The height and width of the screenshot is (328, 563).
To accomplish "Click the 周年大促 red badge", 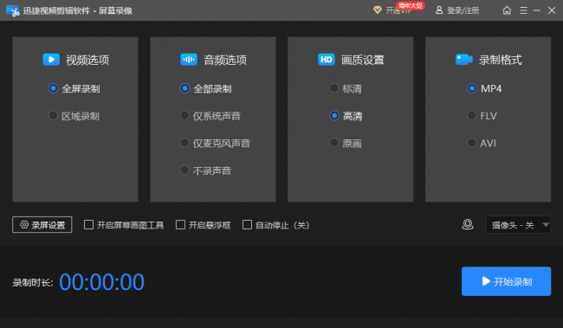I will pyautogui.click(x=411, y=5).
